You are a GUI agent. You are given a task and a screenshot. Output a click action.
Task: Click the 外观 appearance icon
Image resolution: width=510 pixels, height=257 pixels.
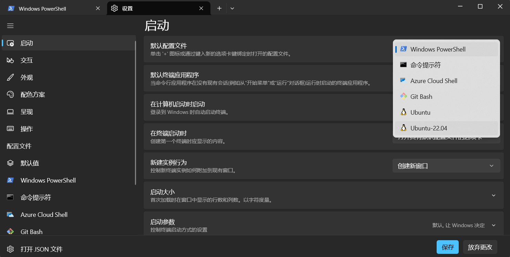point(10,77)
